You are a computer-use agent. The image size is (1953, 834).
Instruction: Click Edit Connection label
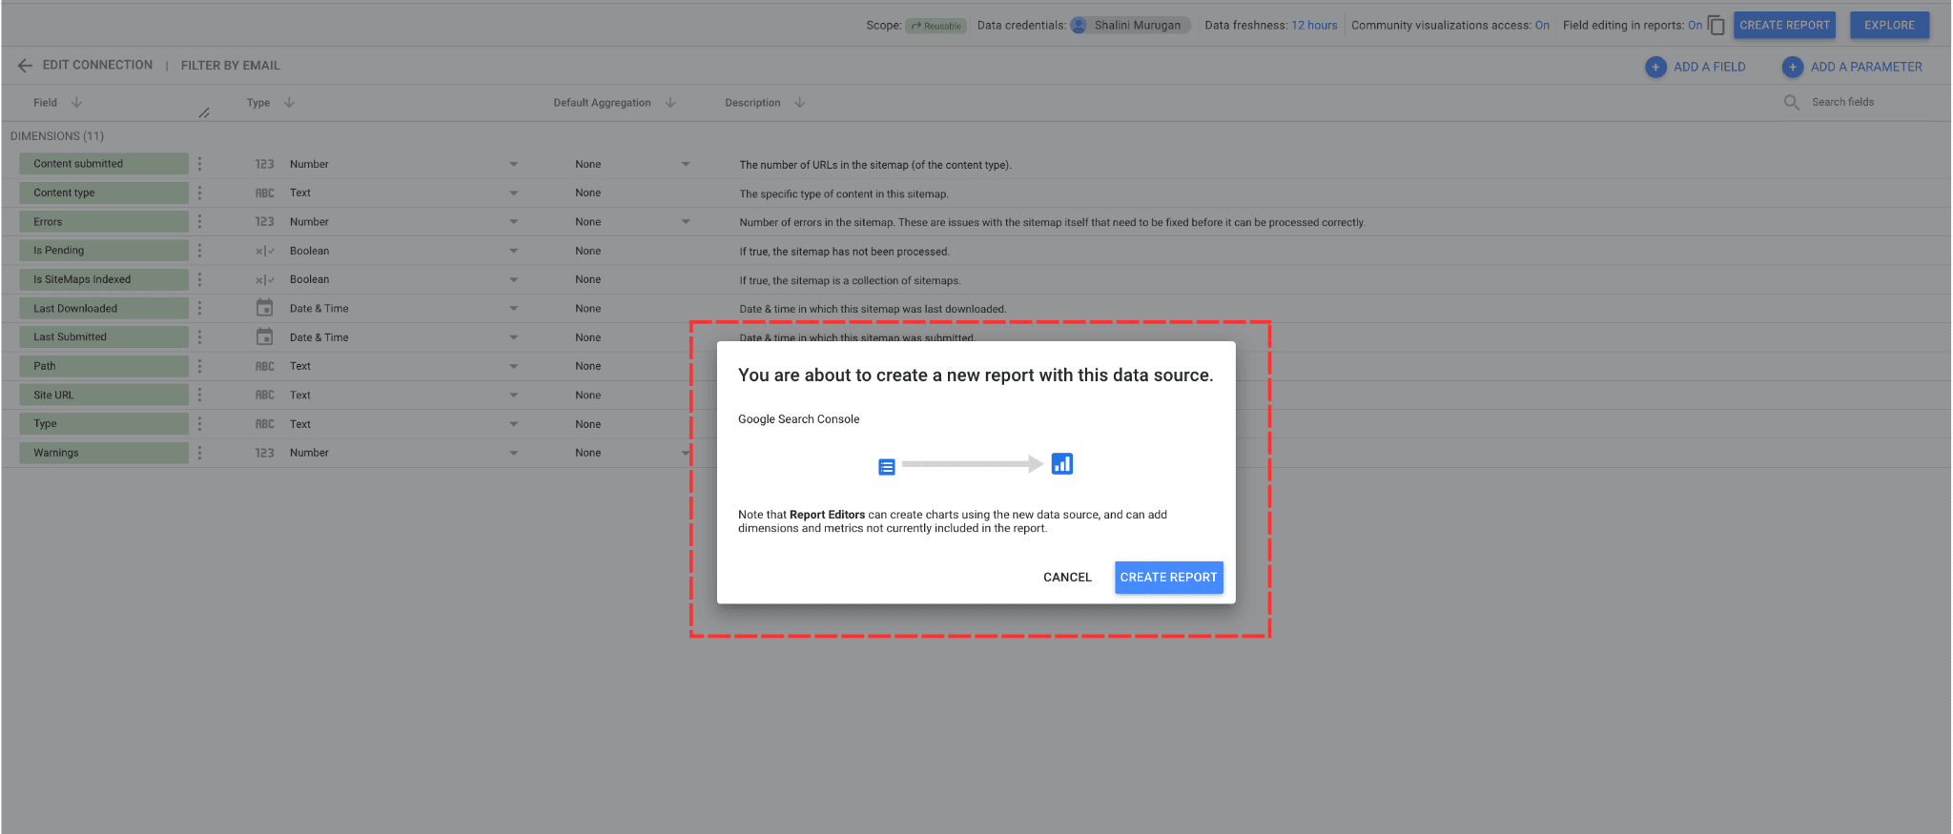click(97, 66)
